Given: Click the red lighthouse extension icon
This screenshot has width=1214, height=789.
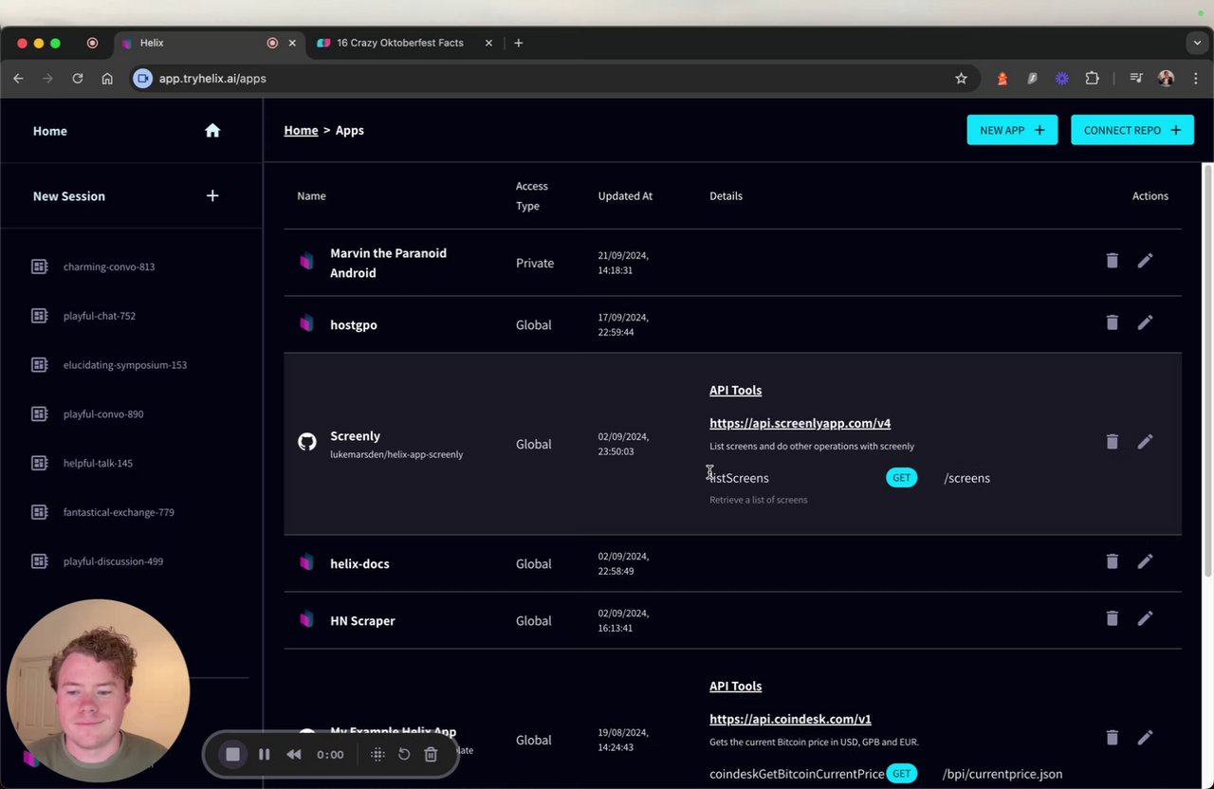Looking at the screenshot, I should pos(1002,79).
